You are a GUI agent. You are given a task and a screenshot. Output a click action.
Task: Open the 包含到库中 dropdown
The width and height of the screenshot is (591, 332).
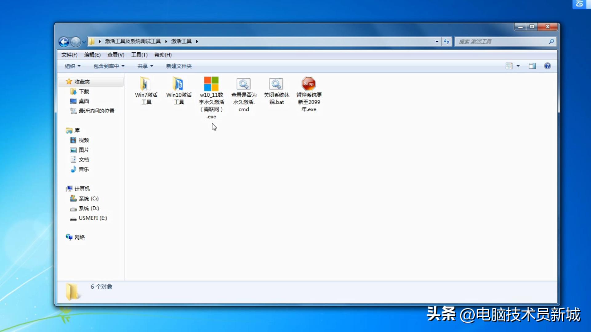point(109,66)
